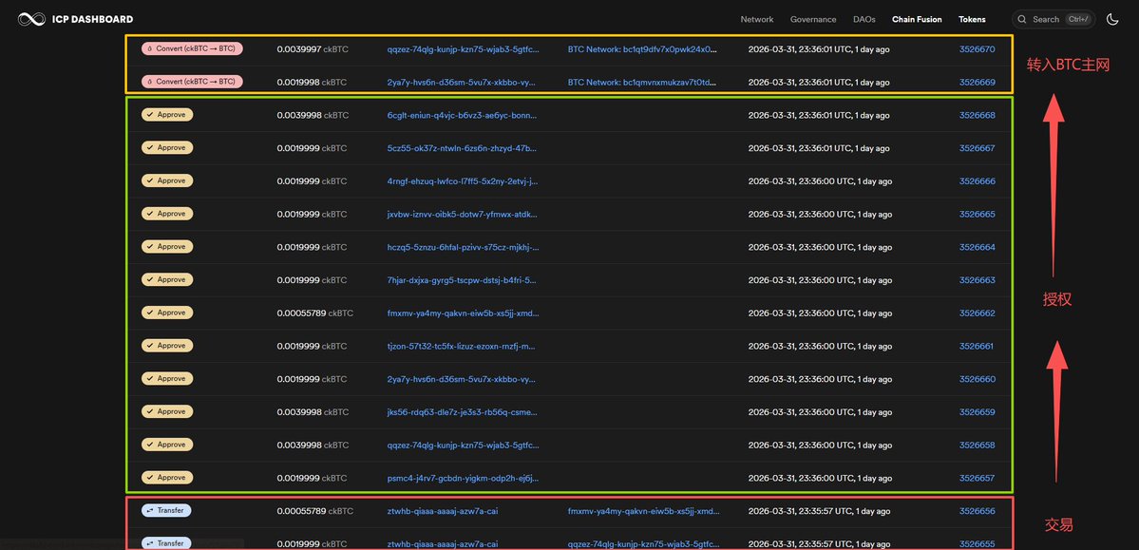Open the Governance menu
This screenshot has height=550, width=1139.
coord(813,20)
